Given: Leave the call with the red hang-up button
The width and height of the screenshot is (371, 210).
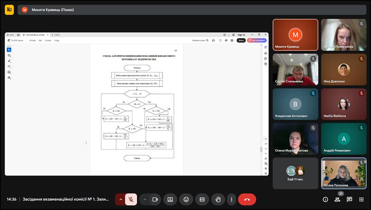Looking at the screenshot, I should (x=247, y=199).
